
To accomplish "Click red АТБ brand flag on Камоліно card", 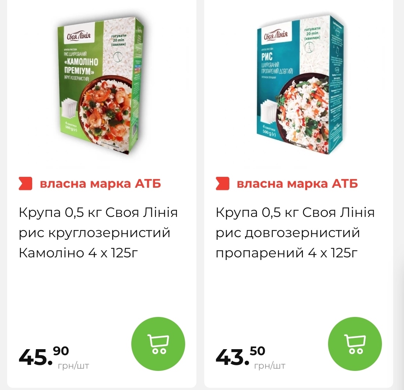I will (25, 184).
